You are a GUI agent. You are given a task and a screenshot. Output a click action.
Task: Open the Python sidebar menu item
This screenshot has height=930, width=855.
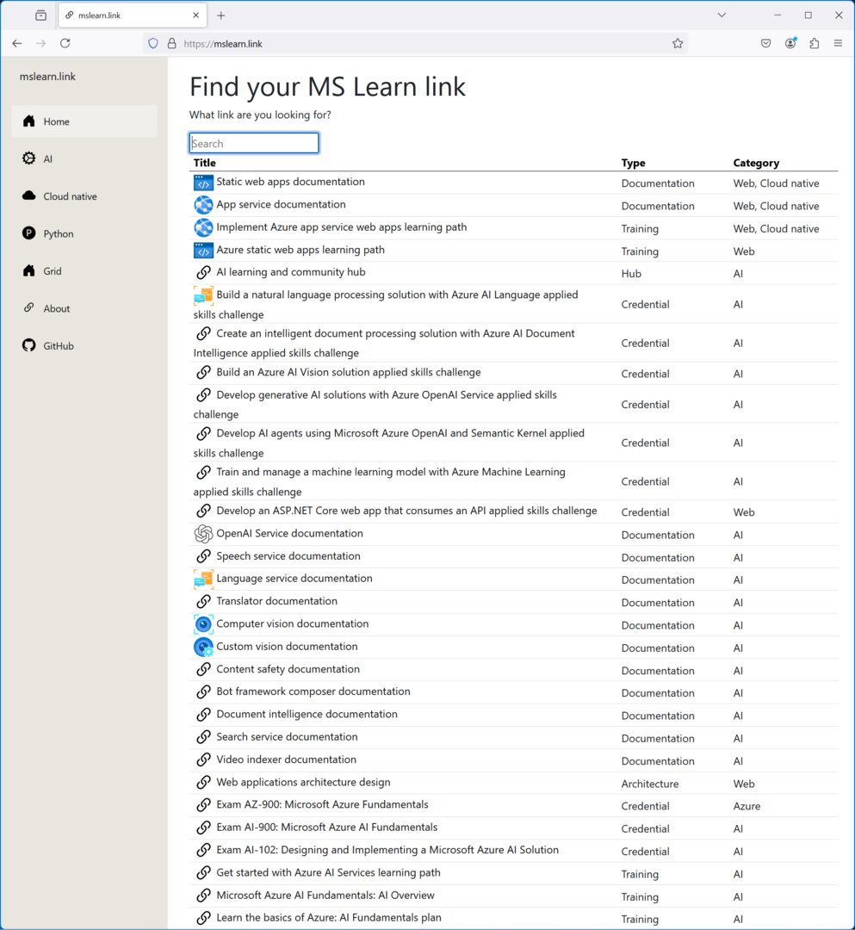[84, 233]
